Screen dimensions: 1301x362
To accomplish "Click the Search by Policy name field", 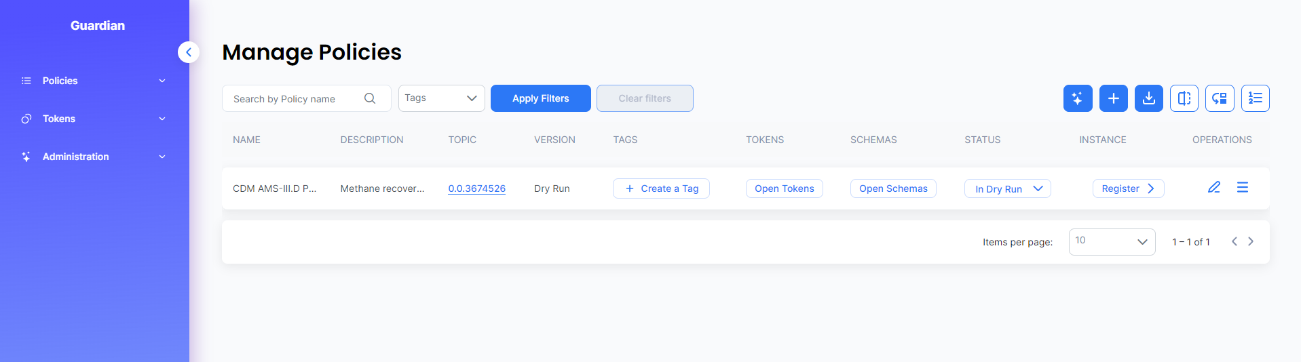I will click(307, 98).
